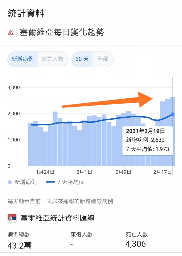
Task: Select the 30 天 range option
Action: [x=82, y=59]
